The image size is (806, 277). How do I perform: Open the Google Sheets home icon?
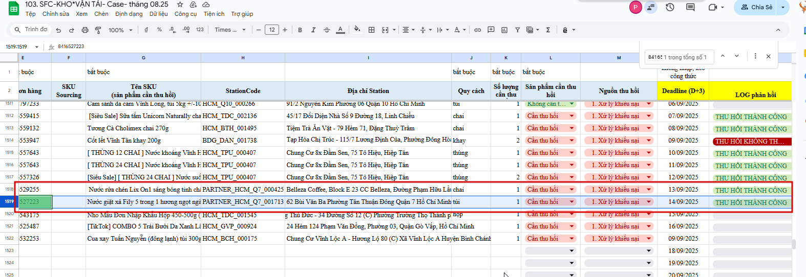(x=14, y=8)
